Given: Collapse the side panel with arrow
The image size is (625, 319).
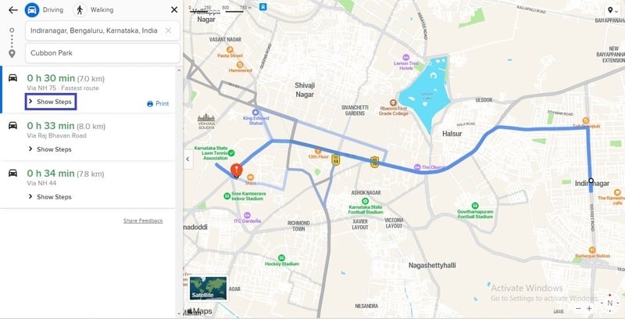Looking at the screenshot, I should pyautogui.click(x=187, y=159).
